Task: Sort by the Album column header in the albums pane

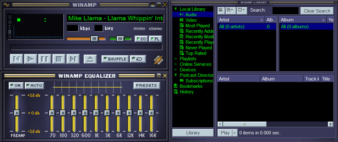Action: 303,20
